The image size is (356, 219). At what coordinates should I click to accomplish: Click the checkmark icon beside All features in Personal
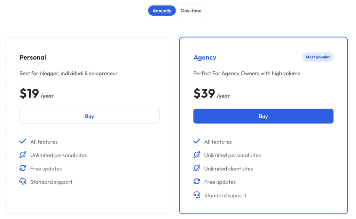tap(23, 141)
